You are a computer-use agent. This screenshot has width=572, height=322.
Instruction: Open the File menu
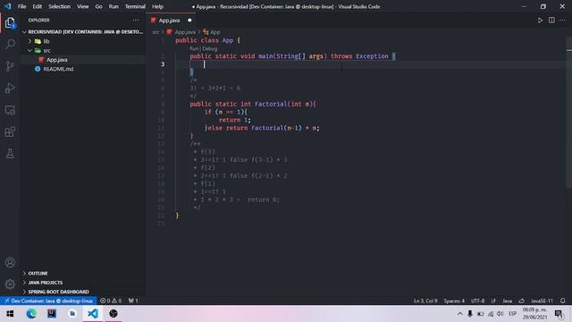click(x=21, y=6)
